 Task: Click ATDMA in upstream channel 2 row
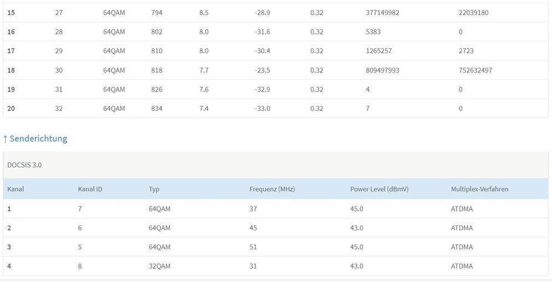tap(462, 228)
